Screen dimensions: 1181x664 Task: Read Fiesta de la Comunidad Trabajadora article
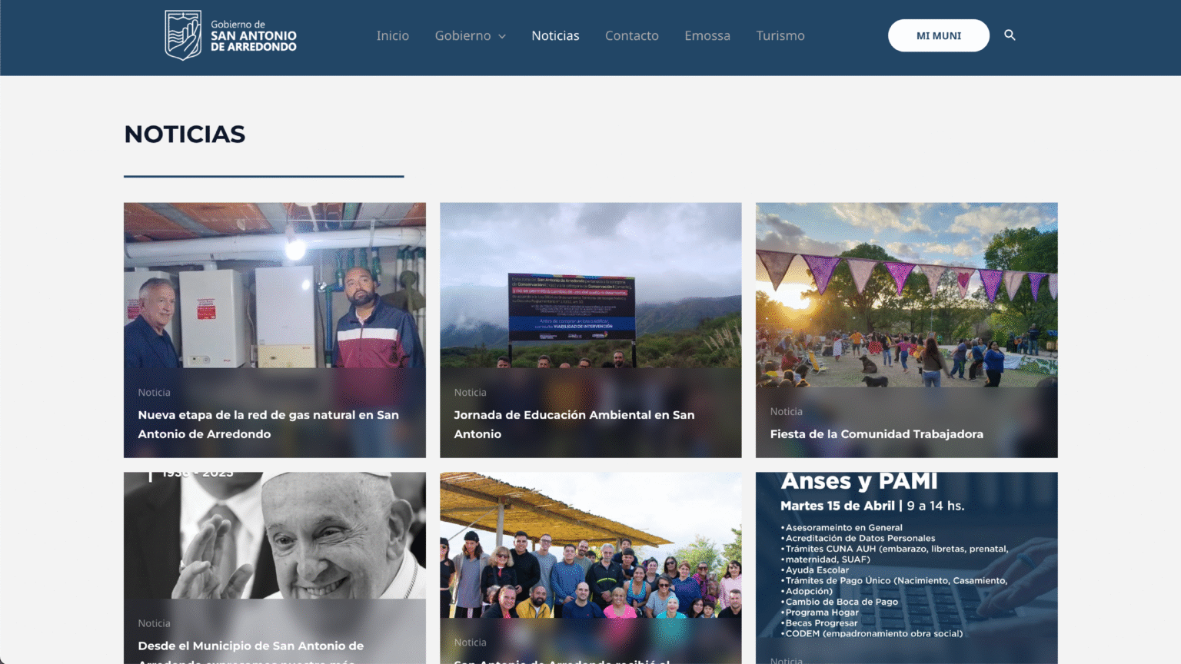click(x=876, y=434)
